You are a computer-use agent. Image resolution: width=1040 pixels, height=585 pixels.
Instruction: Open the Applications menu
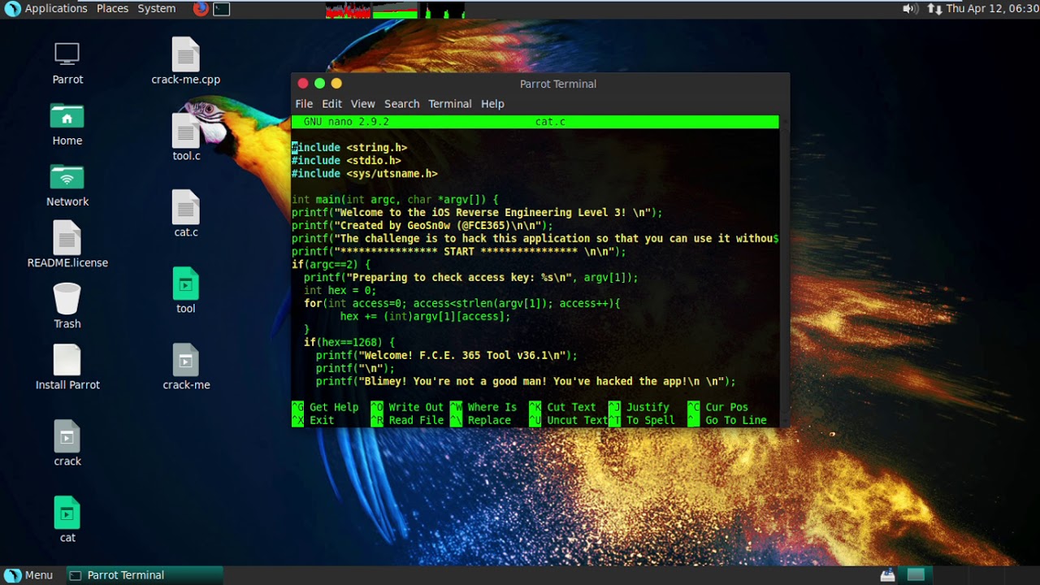click(x=56, y=9)
